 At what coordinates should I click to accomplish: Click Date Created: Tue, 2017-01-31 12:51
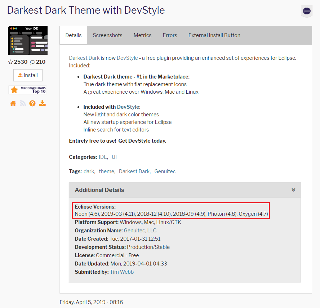(117, 239)
